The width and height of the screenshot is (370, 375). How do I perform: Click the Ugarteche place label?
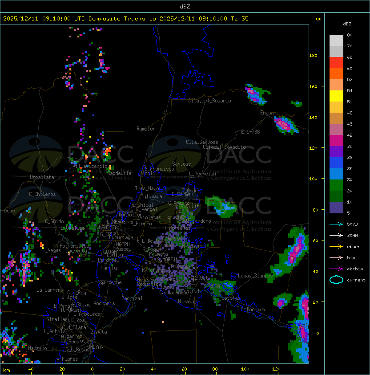pos(110,282)
